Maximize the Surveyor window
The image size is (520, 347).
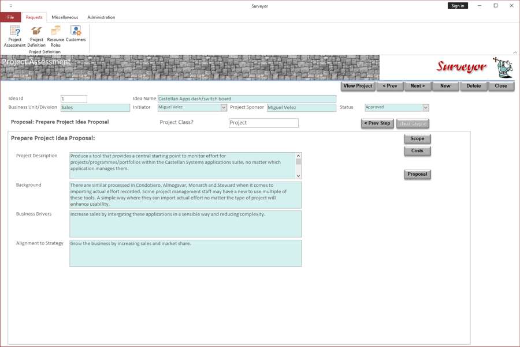[496, 6]
